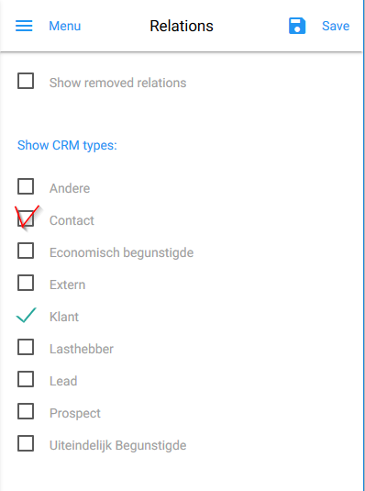Click the Show CRM types heading

67,146
